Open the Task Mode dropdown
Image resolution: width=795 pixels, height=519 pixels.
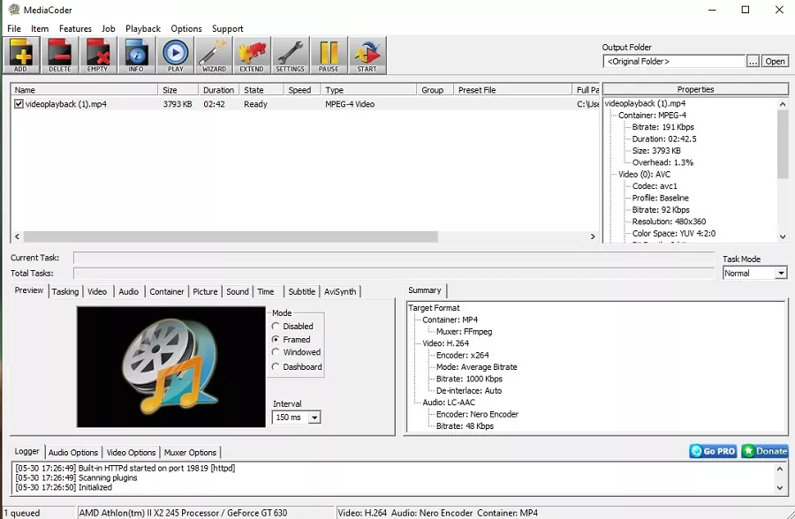point(780,274)
